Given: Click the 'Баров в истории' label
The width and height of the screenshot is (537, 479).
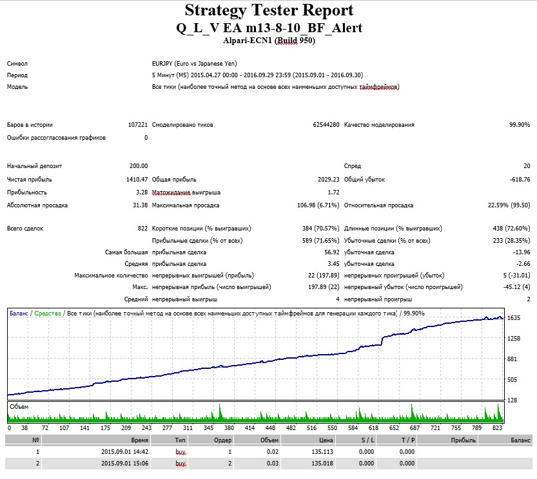Looking at the screenshot, I should (30, 124).
